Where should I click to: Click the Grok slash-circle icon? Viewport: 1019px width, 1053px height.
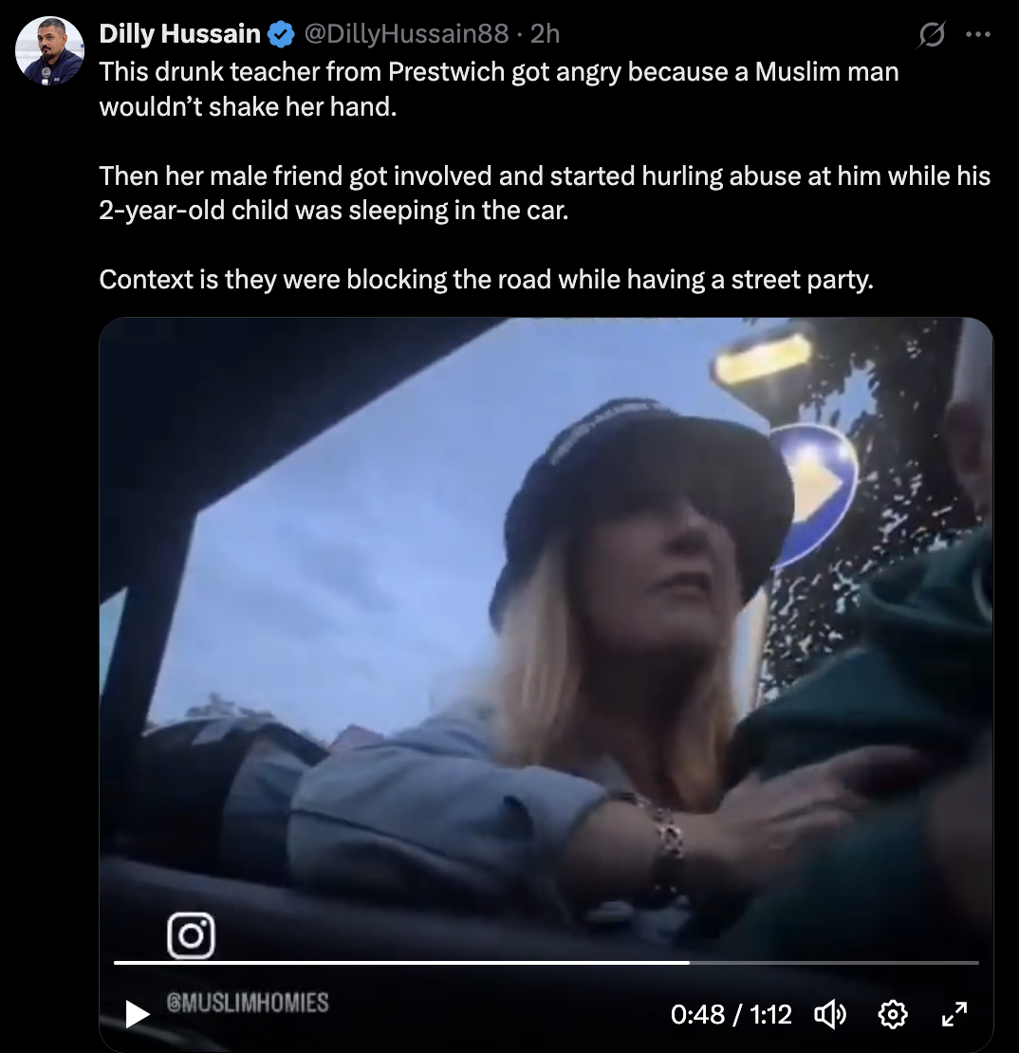coord(932,34)
